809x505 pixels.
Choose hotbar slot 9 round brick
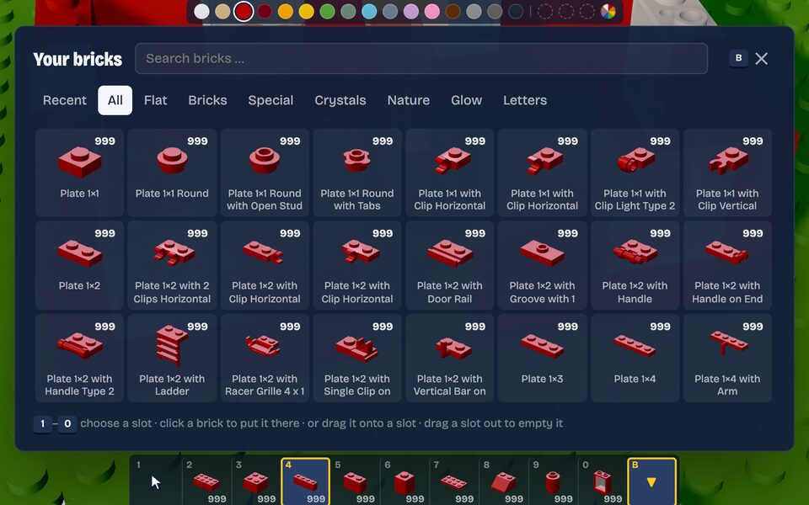[553, 481]
